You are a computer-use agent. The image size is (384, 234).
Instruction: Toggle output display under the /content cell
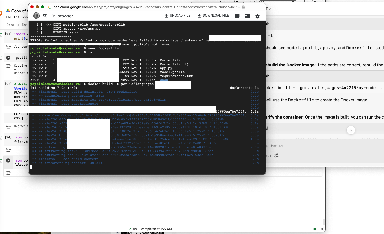point(8,46)
